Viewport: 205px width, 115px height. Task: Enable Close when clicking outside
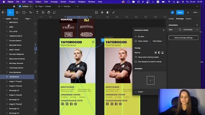[136, 57]
